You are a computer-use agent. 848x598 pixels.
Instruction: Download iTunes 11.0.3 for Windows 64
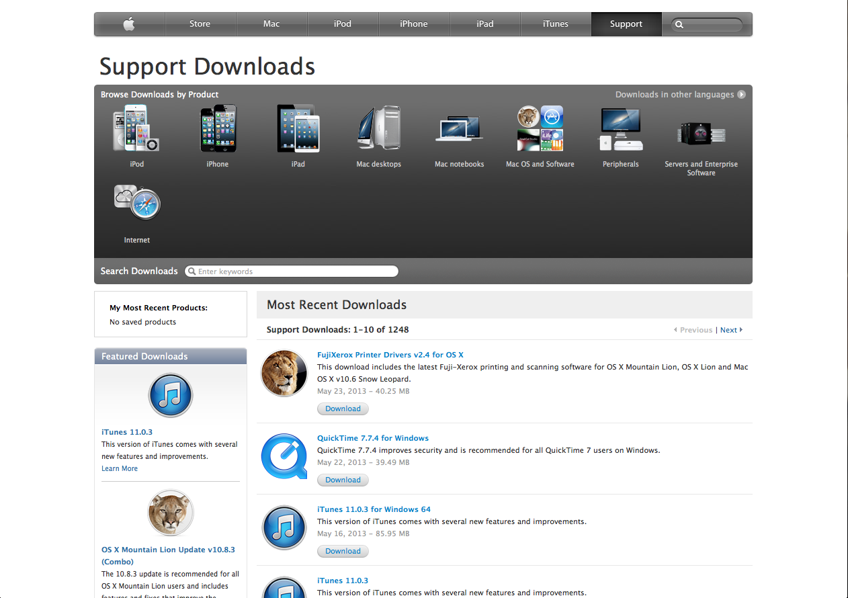coord(343,551)
